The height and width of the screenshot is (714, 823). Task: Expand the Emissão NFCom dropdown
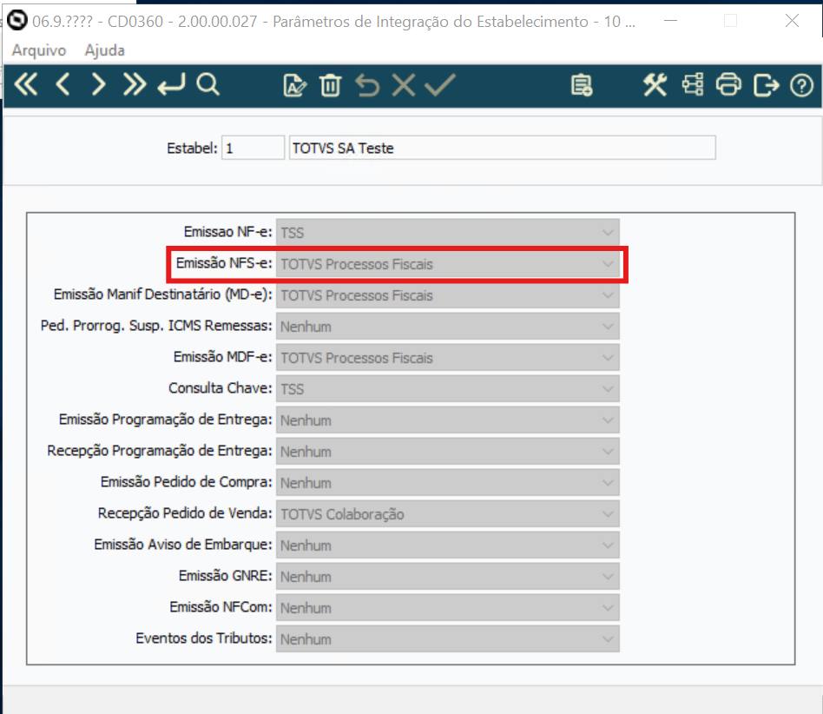(448, 607)
